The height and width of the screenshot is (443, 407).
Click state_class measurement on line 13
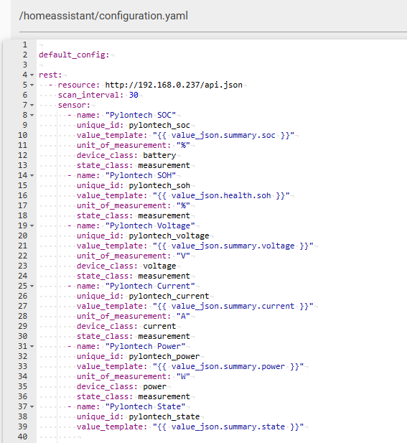[x=164, y=165]
